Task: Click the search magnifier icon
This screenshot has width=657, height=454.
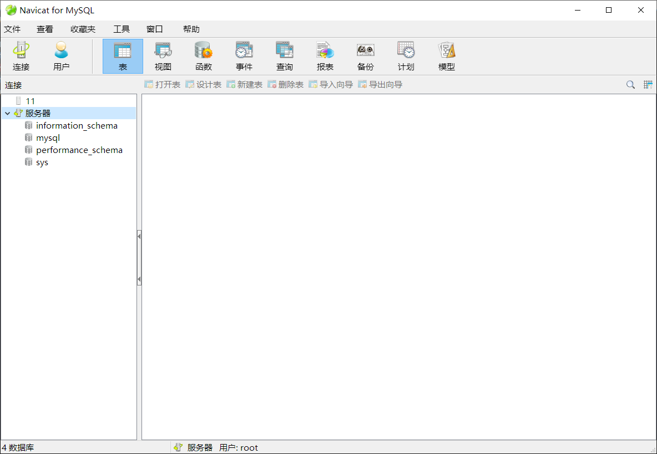Action: 630,84
